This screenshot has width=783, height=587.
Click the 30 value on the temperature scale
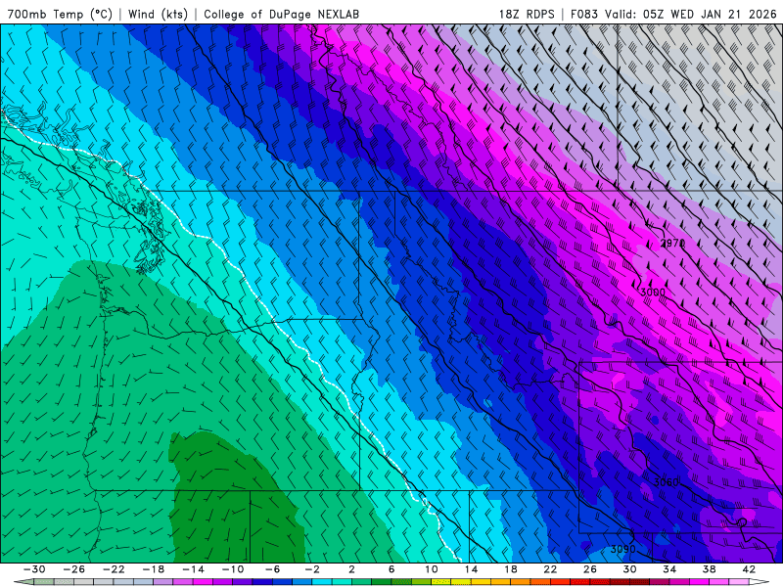(x=629, y=569)
